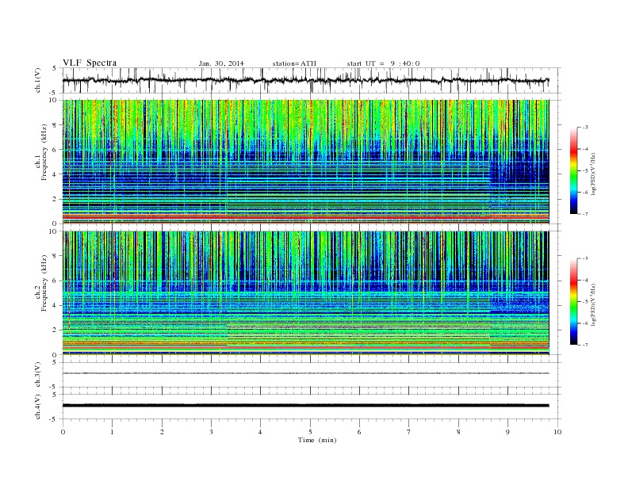The height and width of the screenshot is (485, 628).
Task: Click the 'station=ATH' label
Action: (294, 63)
